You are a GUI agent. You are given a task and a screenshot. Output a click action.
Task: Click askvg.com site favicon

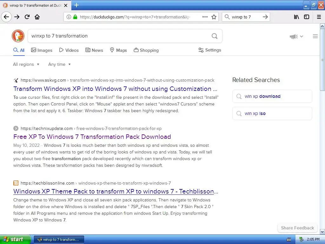[16, 80]
